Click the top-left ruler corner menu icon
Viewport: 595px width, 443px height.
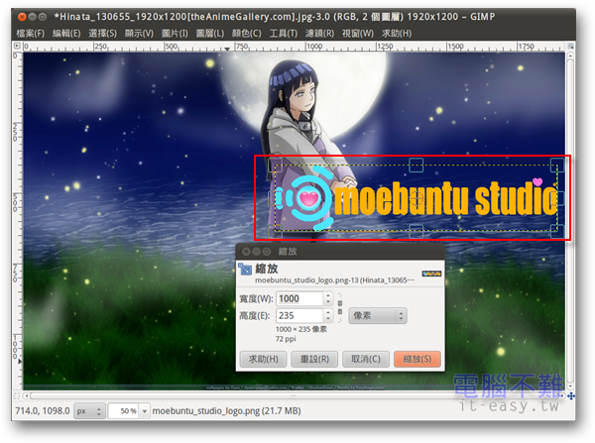[17, 47]
